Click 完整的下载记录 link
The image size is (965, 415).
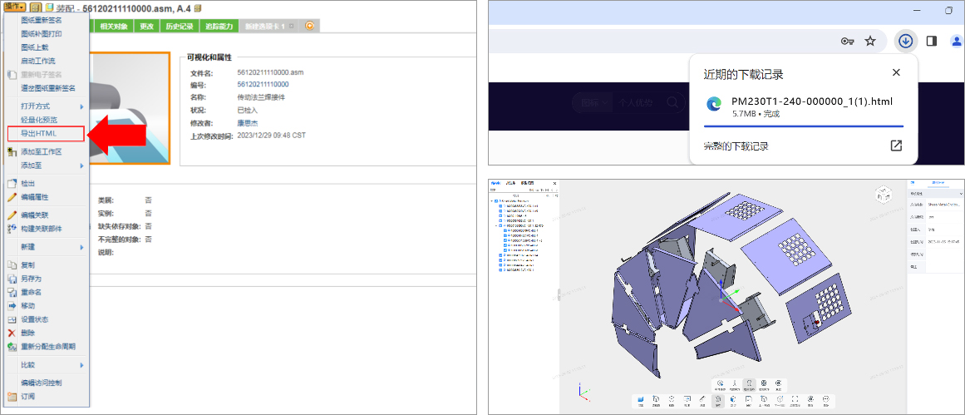point(736,146)
